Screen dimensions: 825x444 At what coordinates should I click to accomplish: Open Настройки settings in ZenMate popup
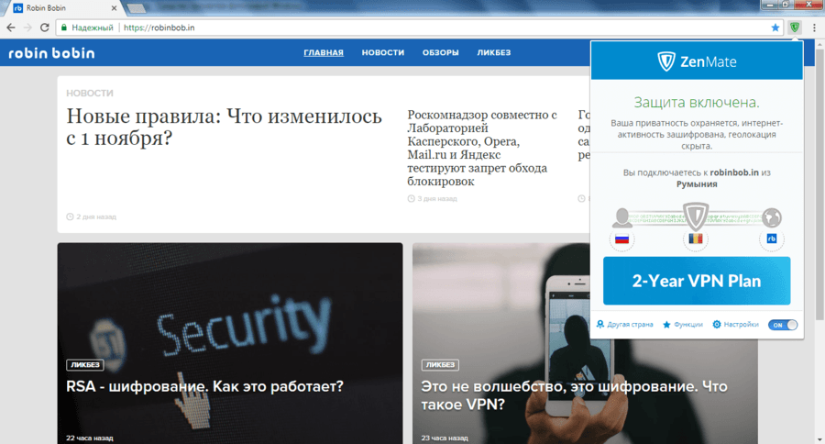click(735, 325)
